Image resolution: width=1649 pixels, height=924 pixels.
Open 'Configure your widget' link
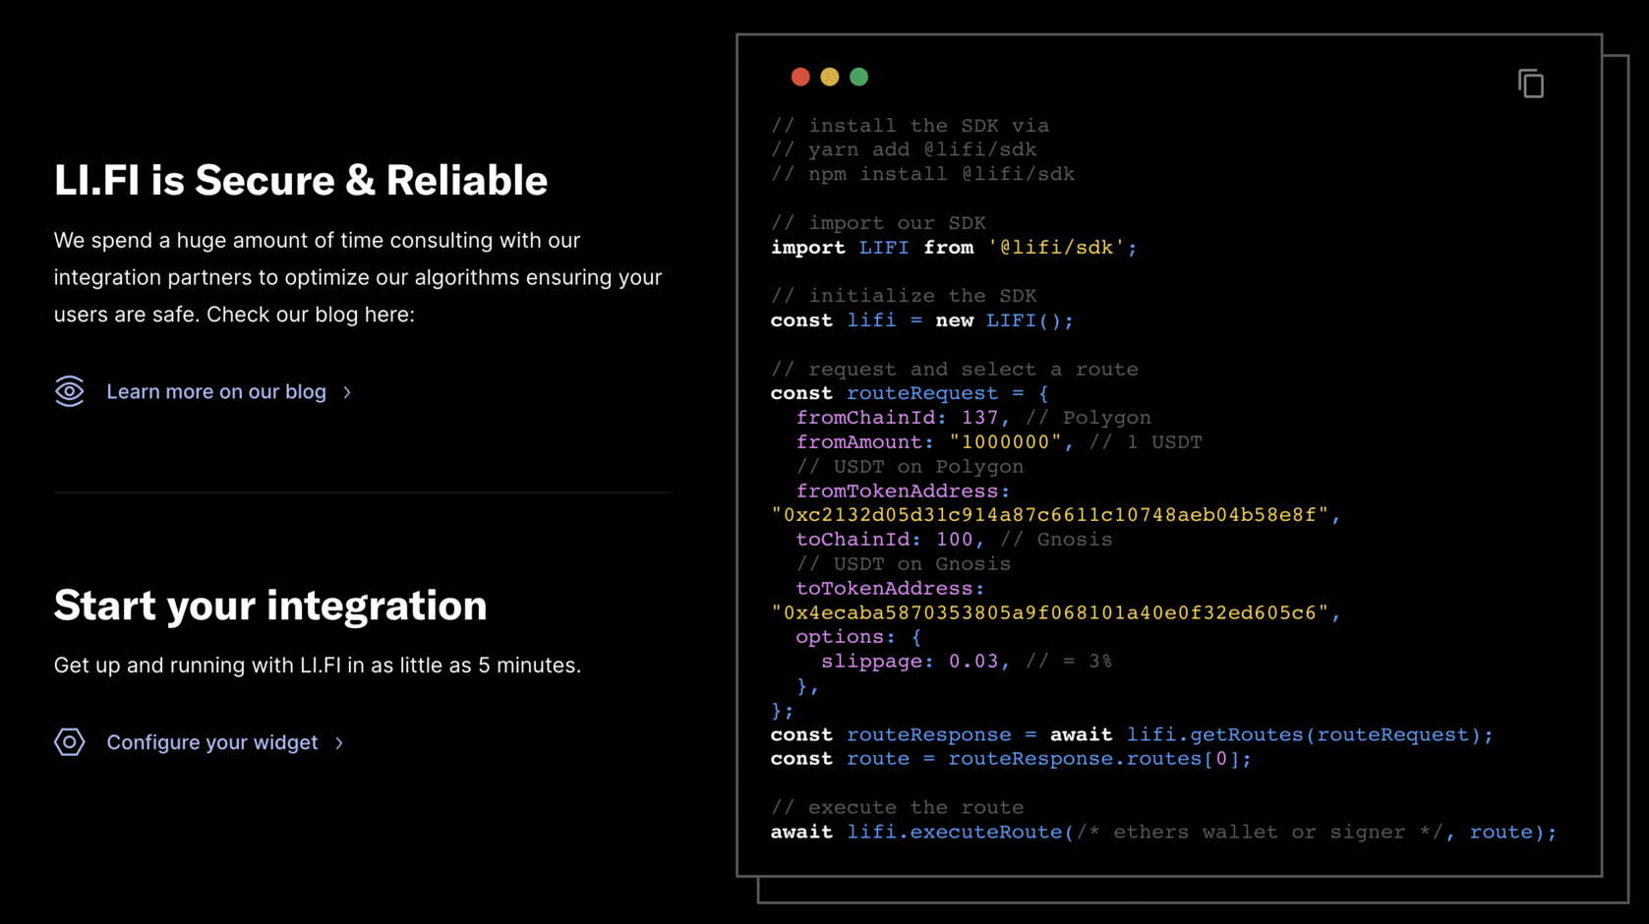tap(212, 742)
